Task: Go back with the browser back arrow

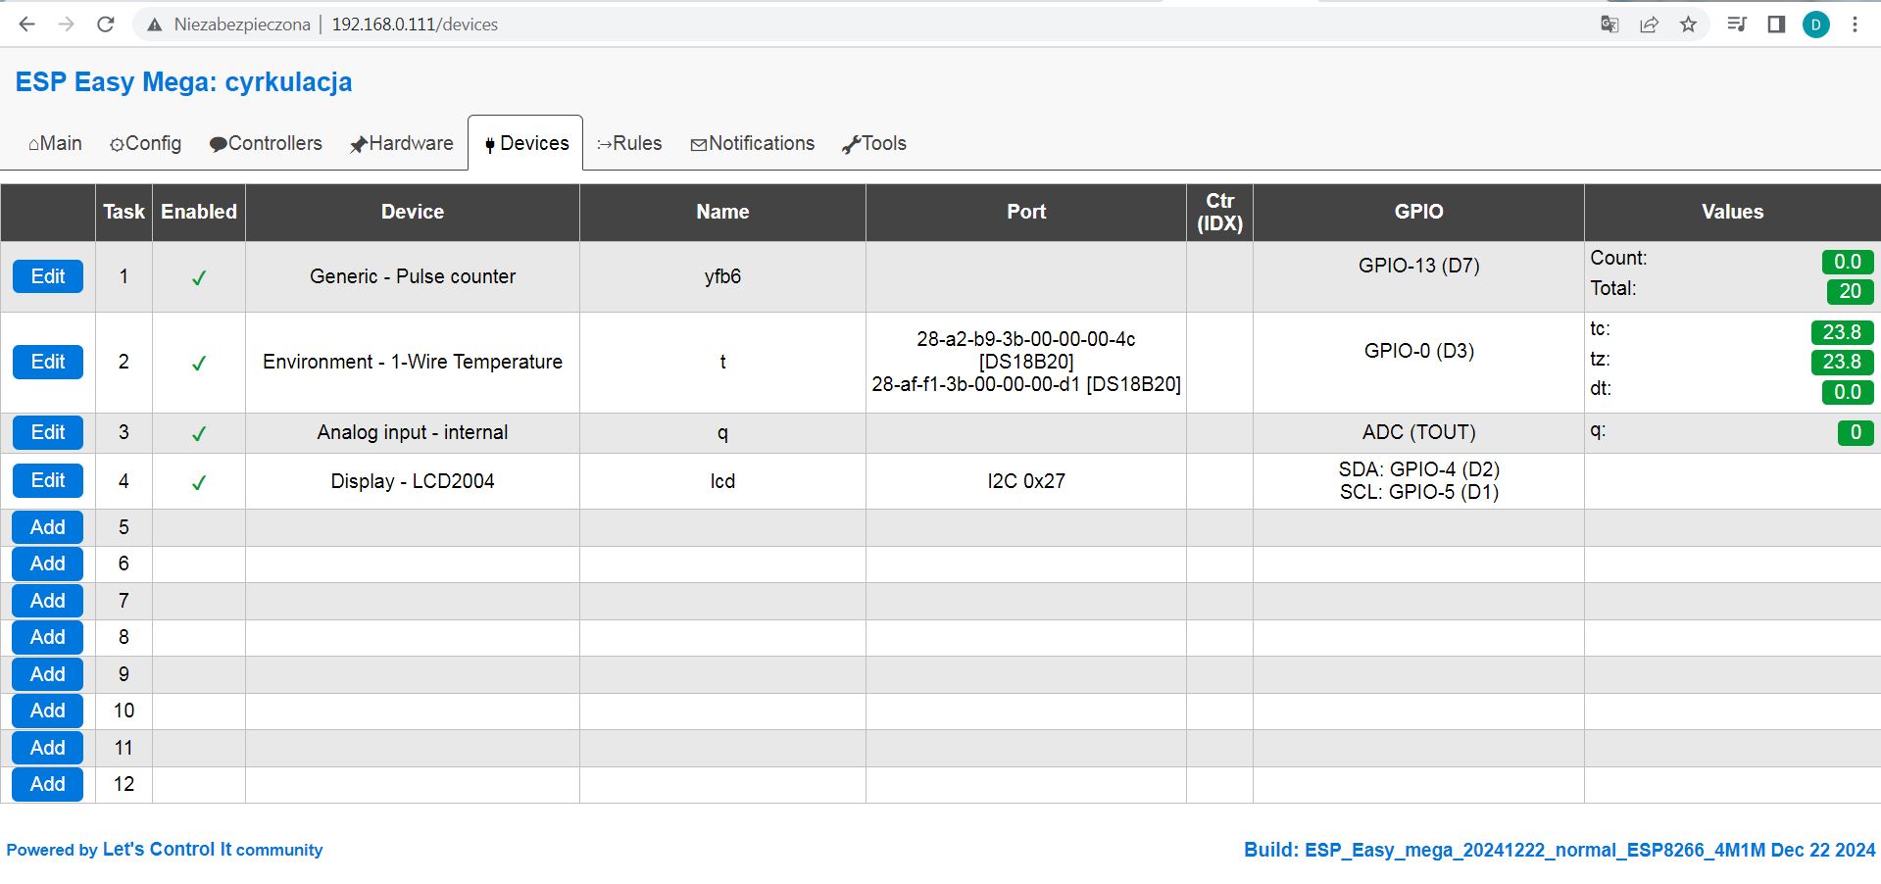Action: tap(26, 25)
